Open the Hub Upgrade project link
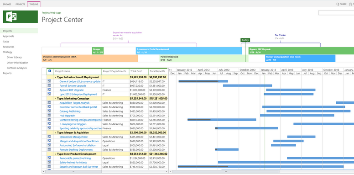The height and width of the screenshot is (175, 354). pos(67,116)
